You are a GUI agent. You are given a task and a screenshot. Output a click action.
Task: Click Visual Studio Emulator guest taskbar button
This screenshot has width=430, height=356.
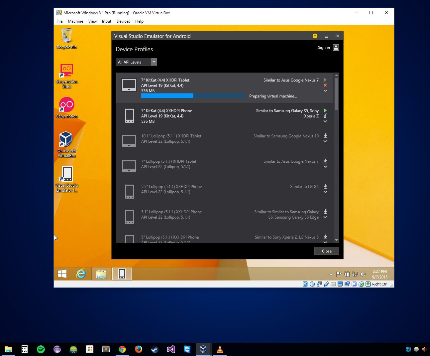[122, 274]
